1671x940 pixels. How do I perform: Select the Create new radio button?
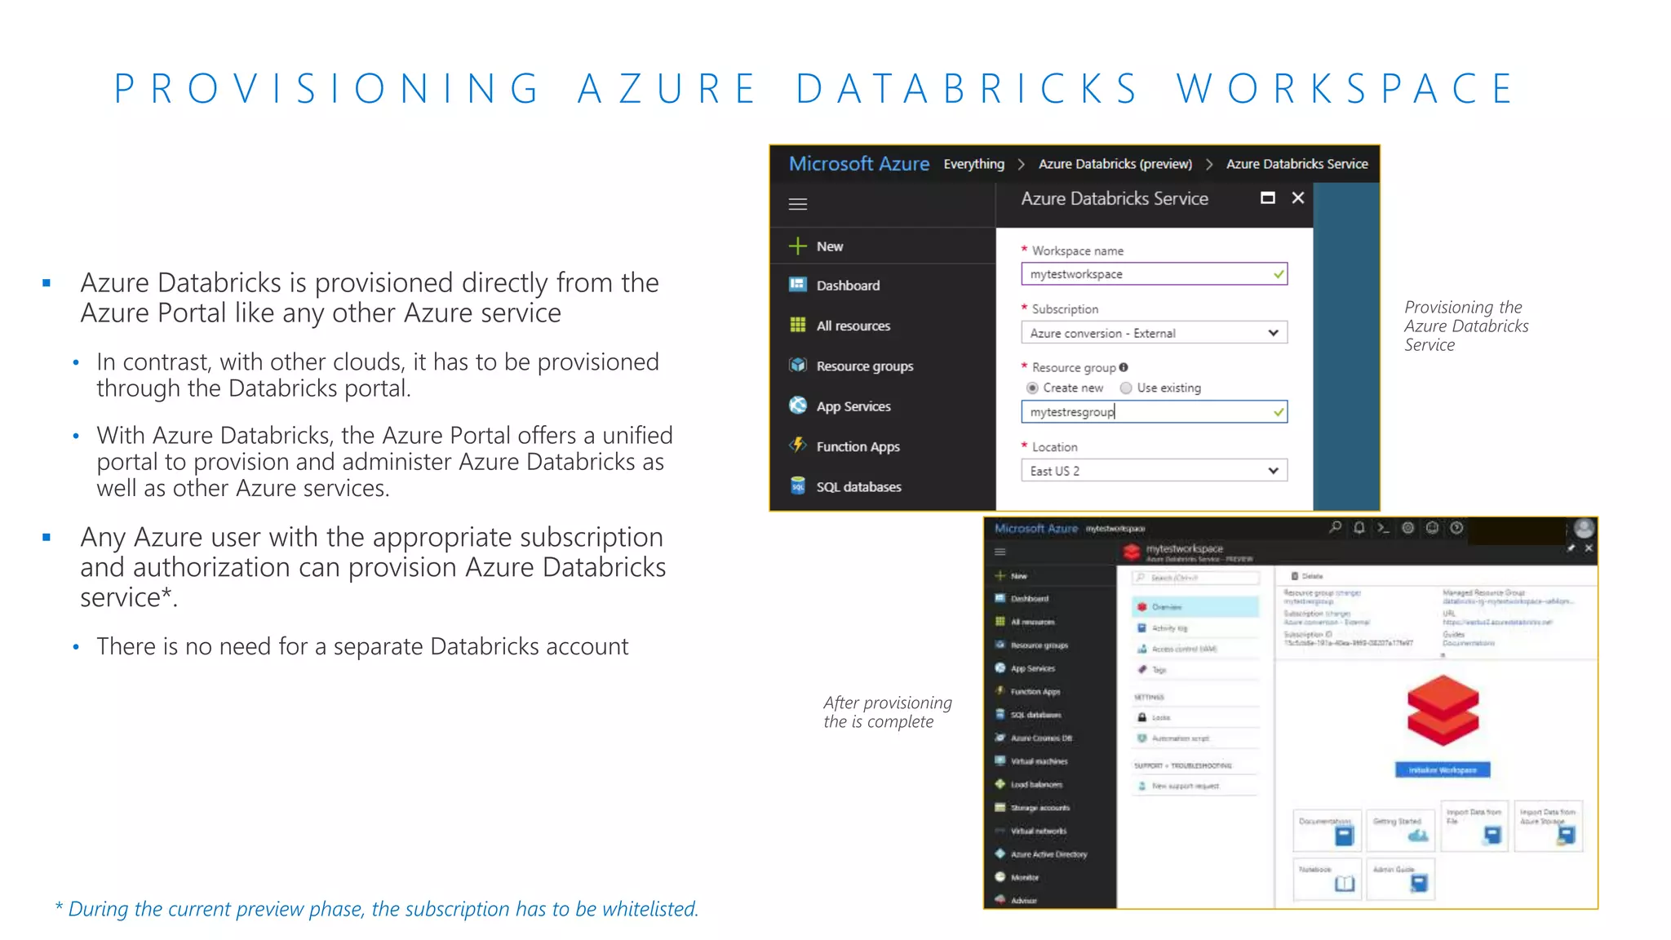[1033, 388]
